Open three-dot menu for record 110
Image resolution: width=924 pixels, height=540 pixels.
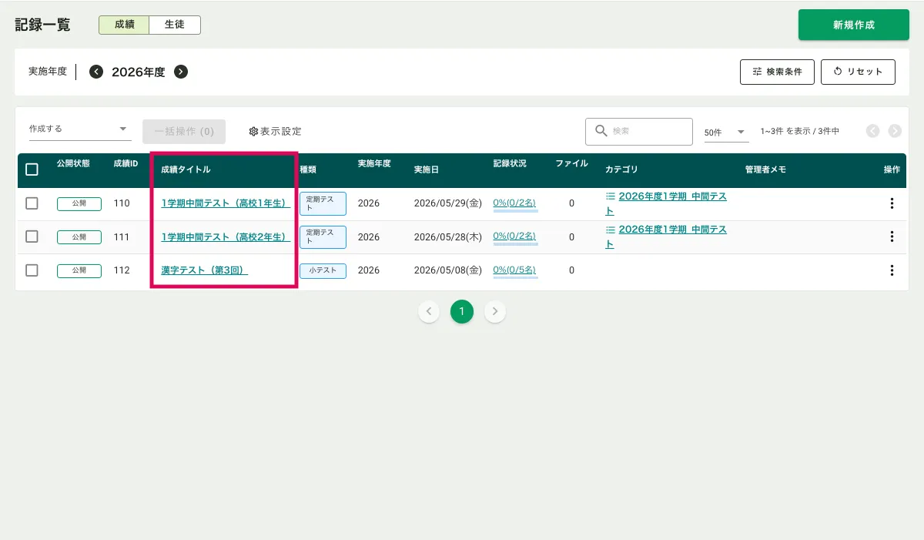point(892,203)
